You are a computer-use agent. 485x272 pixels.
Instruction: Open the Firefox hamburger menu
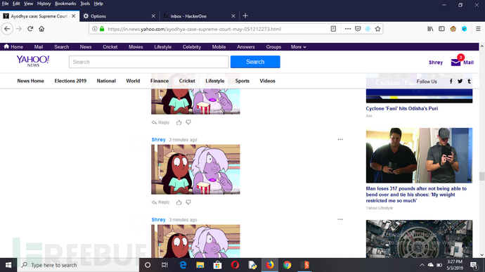click(478, 29)
